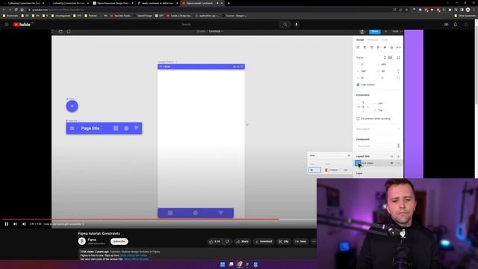Like the video
This screenshot has height=269, width=478.
[214, 241]
